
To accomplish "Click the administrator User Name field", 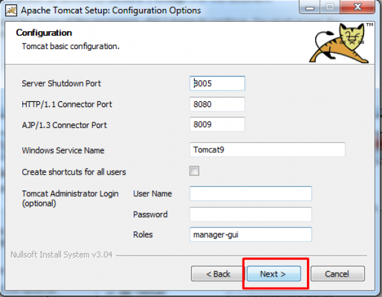I will click(x=250, y=193).
